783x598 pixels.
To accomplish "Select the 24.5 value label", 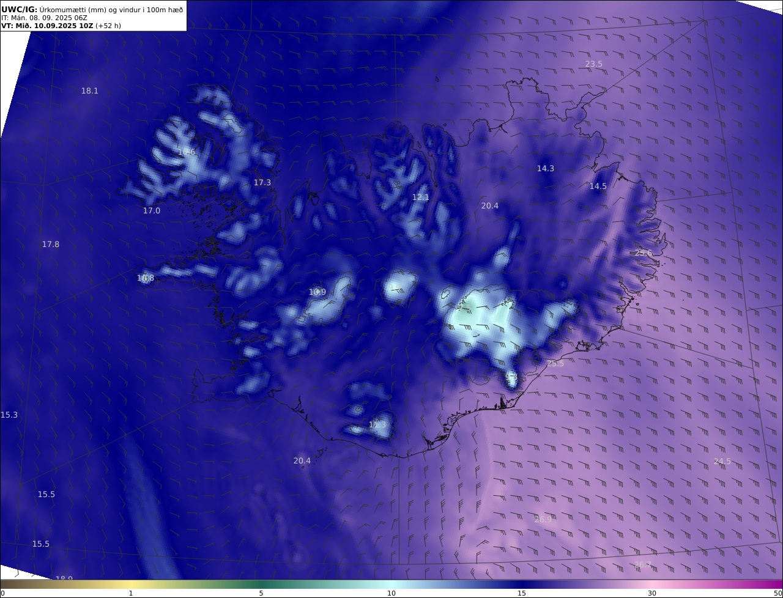I will [x=722, y=462].
